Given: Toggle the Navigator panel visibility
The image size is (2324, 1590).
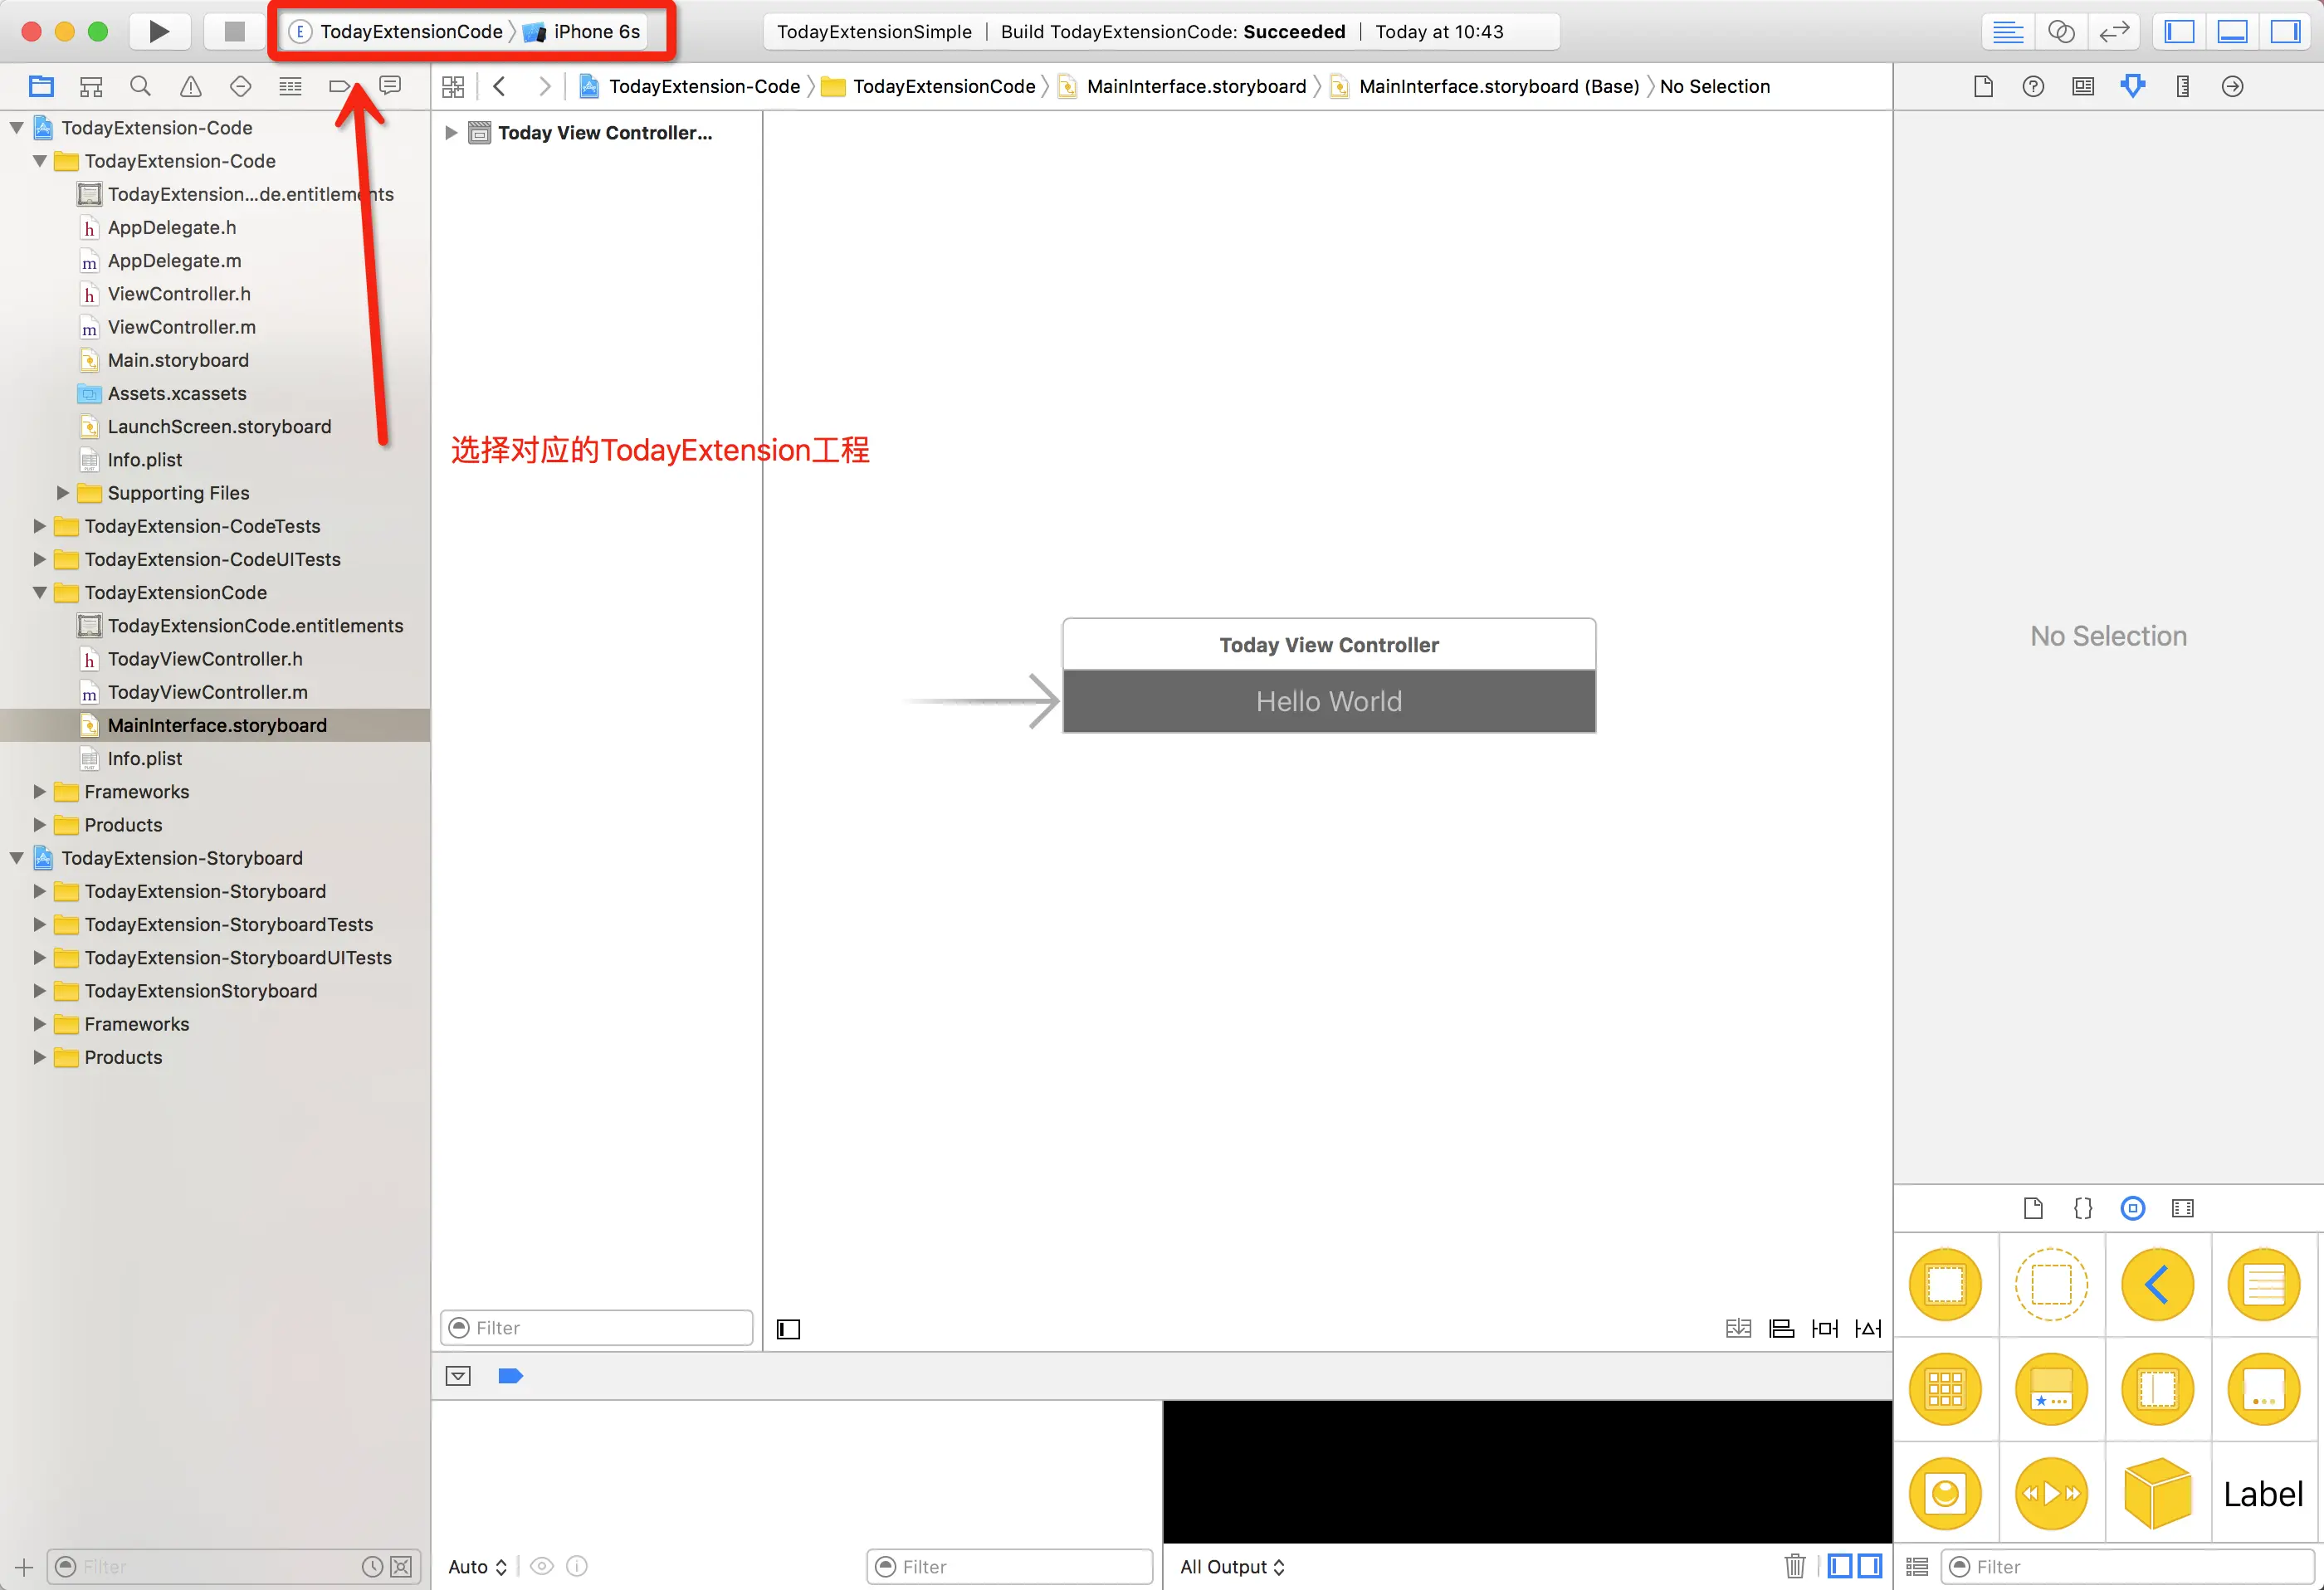Looking at the screenshot, I should 2179,31.
